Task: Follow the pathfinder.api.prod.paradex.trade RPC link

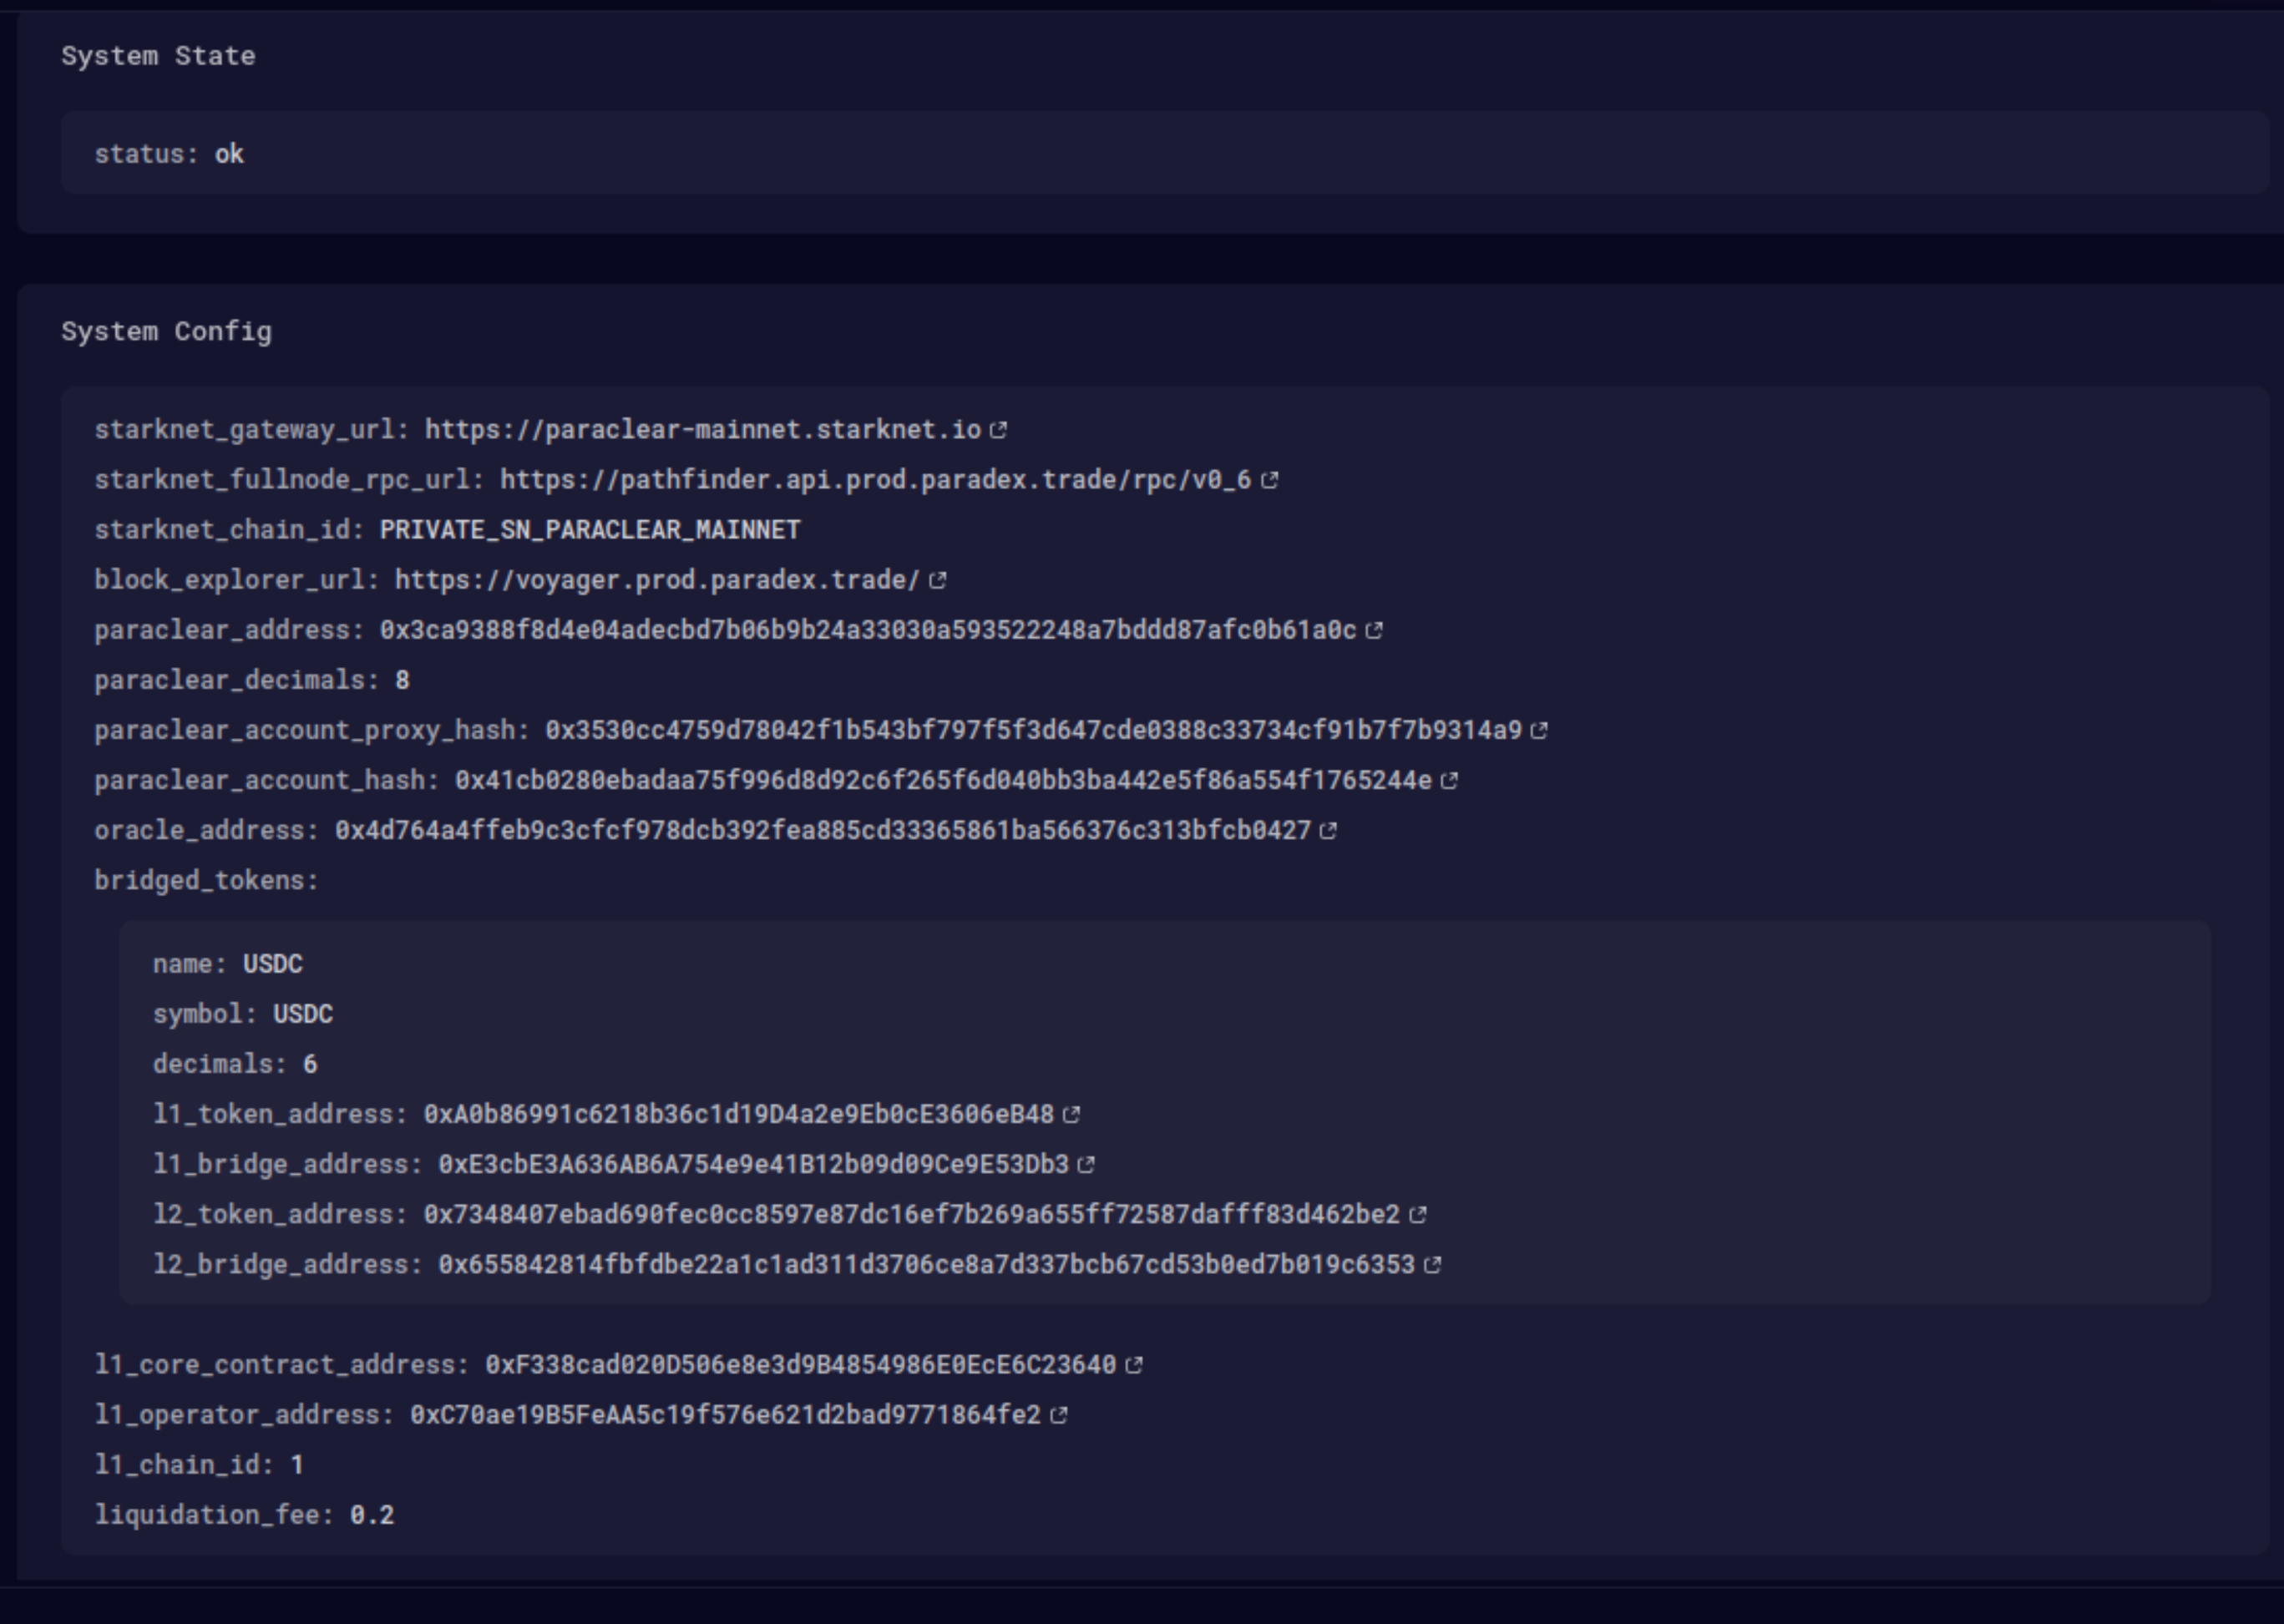Action: coord(875,480)
